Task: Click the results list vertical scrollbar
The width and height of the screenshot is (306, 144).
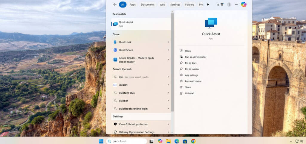Action: 172,60
